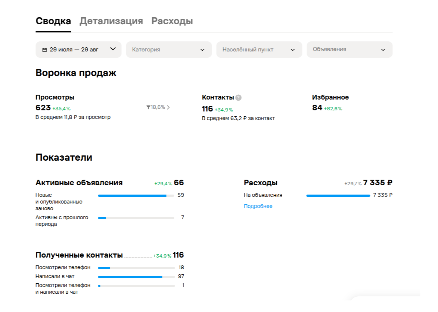Click the Контакты value 116 in the funnel

click(x=207, y=109)
